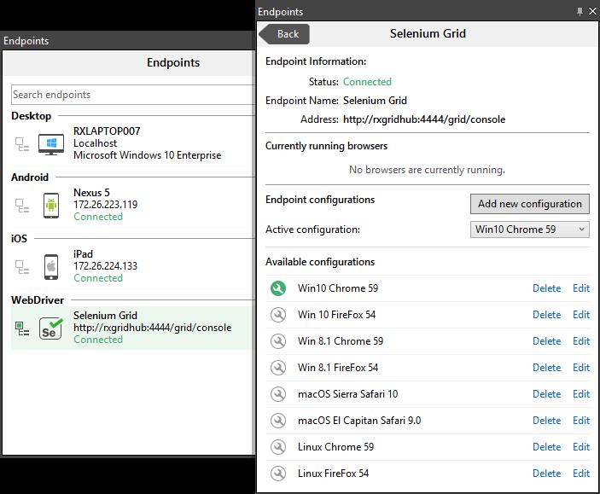
Task: Click the macOS Sierra Safari 10 configuration icon
Action: (277, 394)
